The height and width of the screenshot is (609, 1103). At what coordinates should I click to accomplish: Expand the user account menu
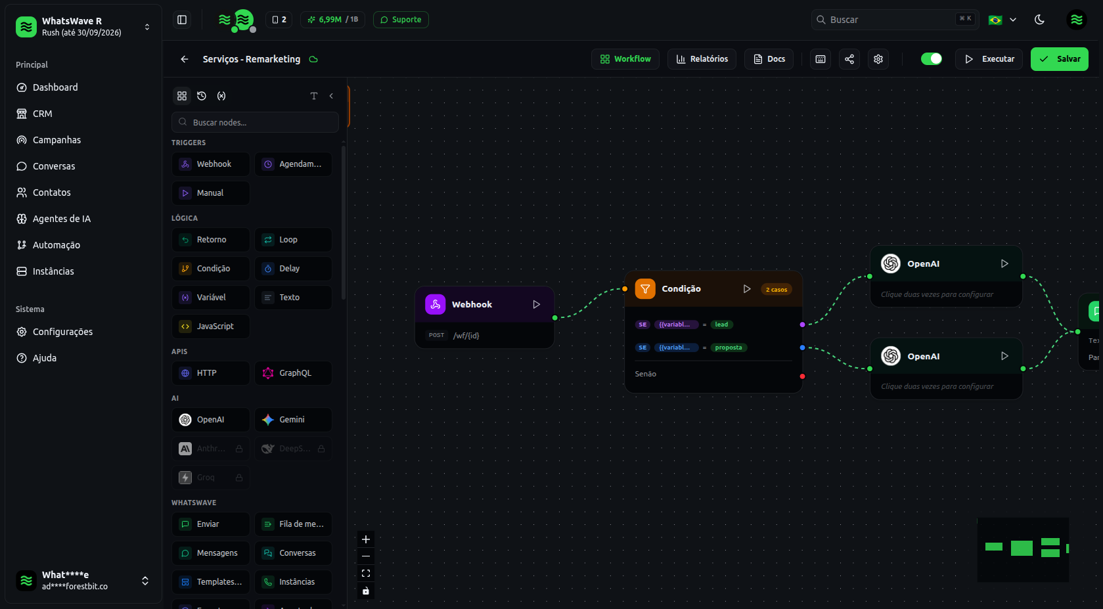point(83,580)
